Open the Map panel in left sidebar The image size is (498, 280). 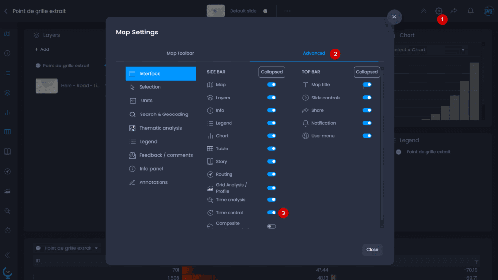(7, 33)
